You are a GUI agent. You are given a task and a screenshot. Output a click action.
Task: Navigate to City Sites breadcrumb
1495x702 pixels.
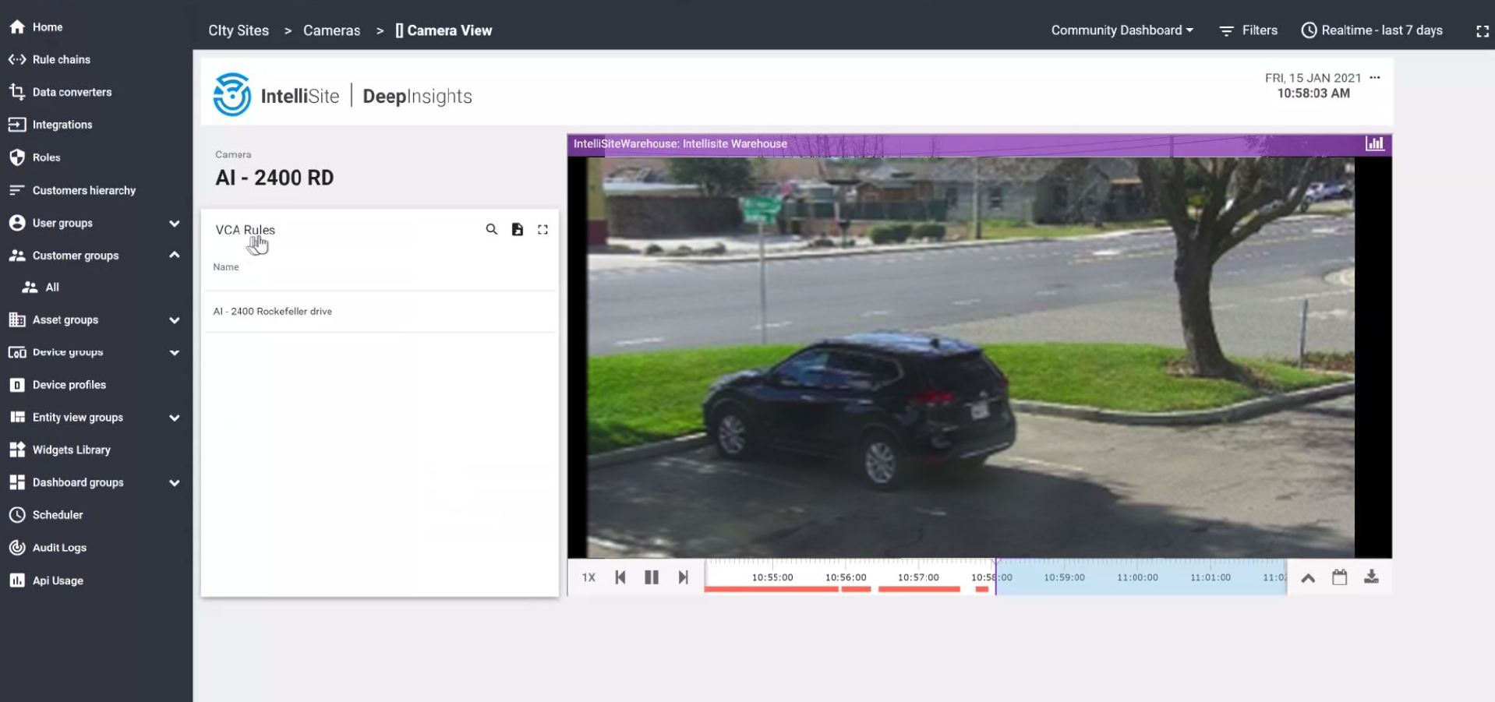(x=239, y=30)
